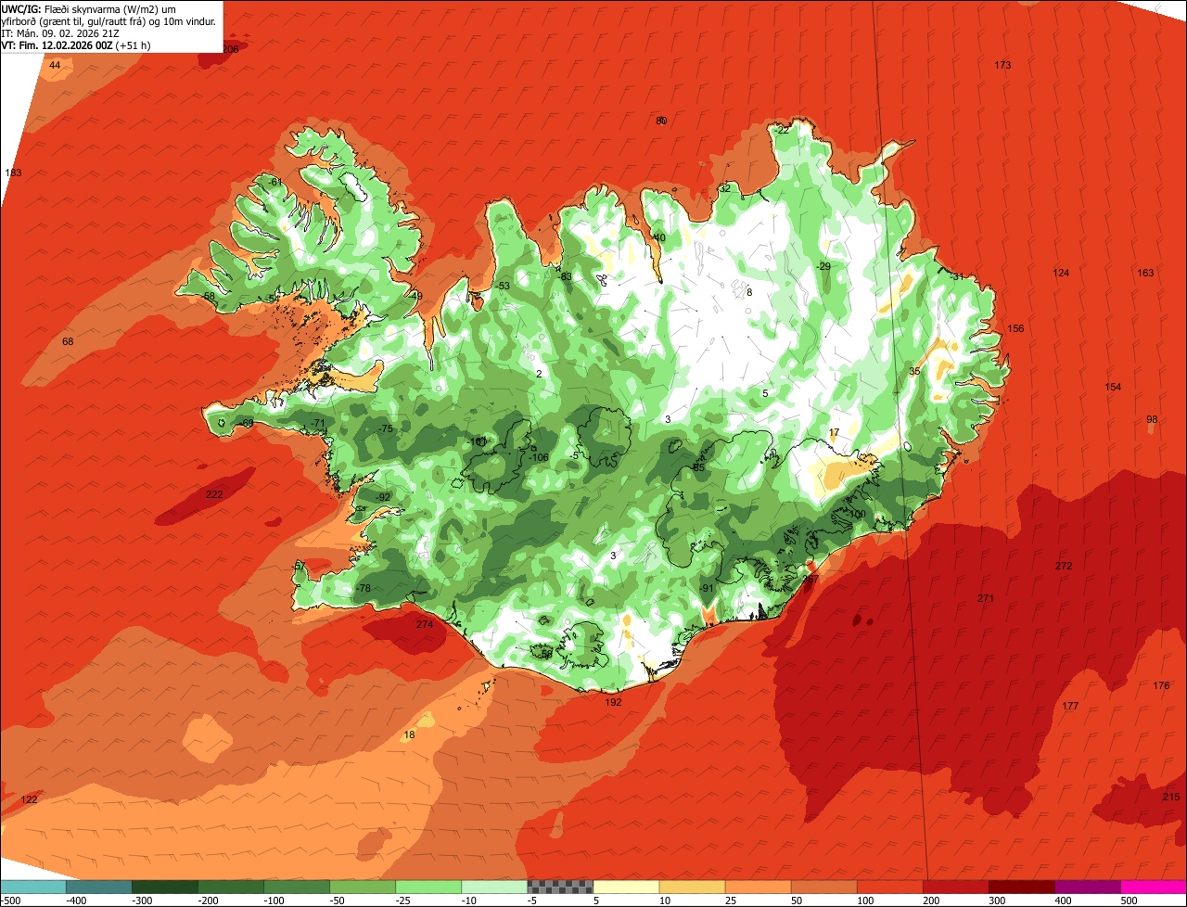This screenshot has width=1187, height=907.
Task: Click the red swatch between 200 and 300
Action: point(956,887)
